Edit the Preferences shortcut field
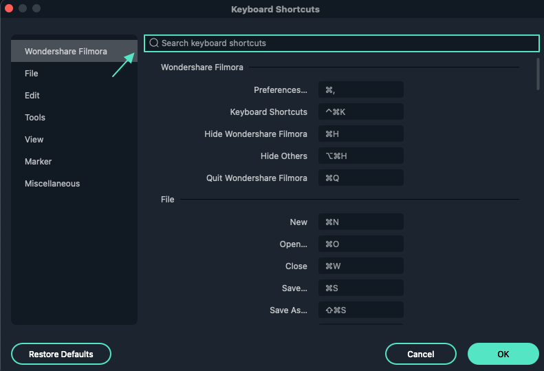 [x=361, y=90]
